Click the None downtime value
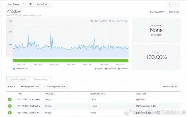This screenshot has width=187, height=117. coord(156,30)
